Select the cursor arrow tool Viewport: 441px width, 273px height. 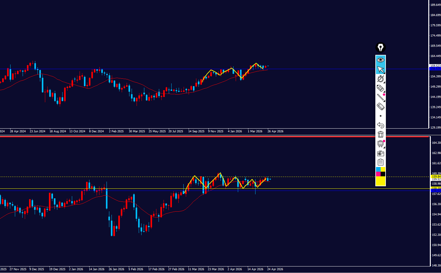pyautogui.click(x=380, y=69)
